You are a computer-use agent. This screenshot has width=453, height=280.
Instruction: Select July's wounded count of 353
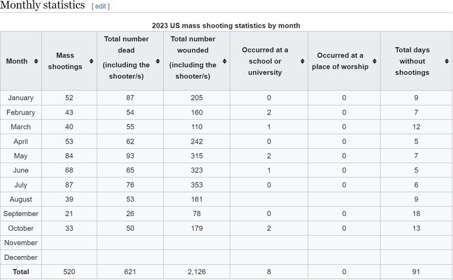click(196, 184)
